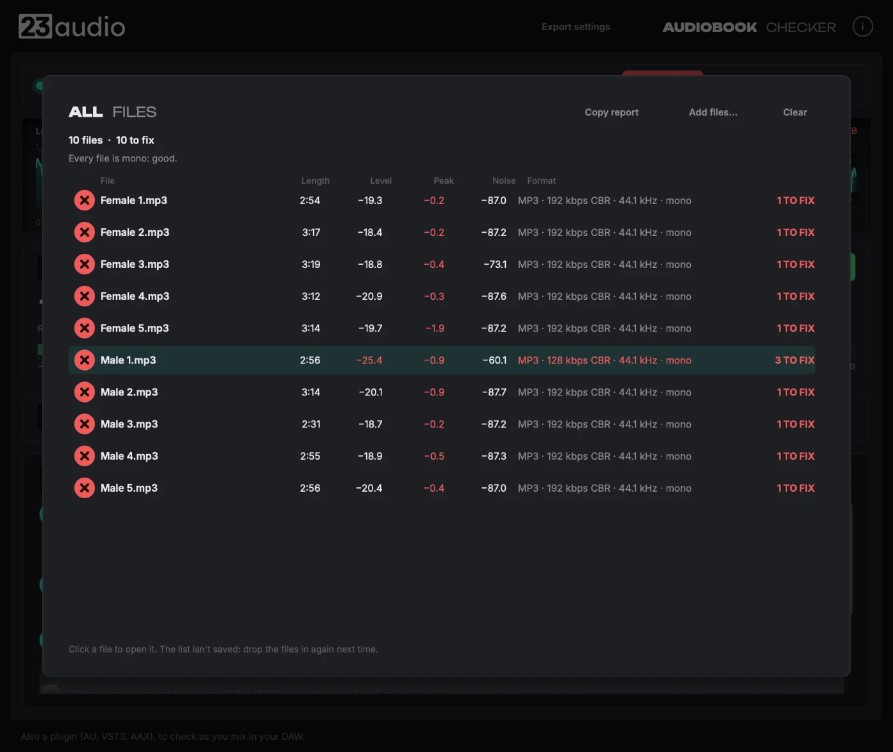Click the red X icon for Female 3.mp3
This screenshot has width=893, height=752.
click(84, 264)
